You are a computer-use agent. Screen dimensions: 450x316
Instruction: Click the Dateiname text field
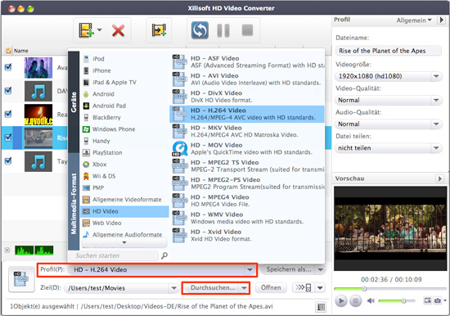(389, 51)
